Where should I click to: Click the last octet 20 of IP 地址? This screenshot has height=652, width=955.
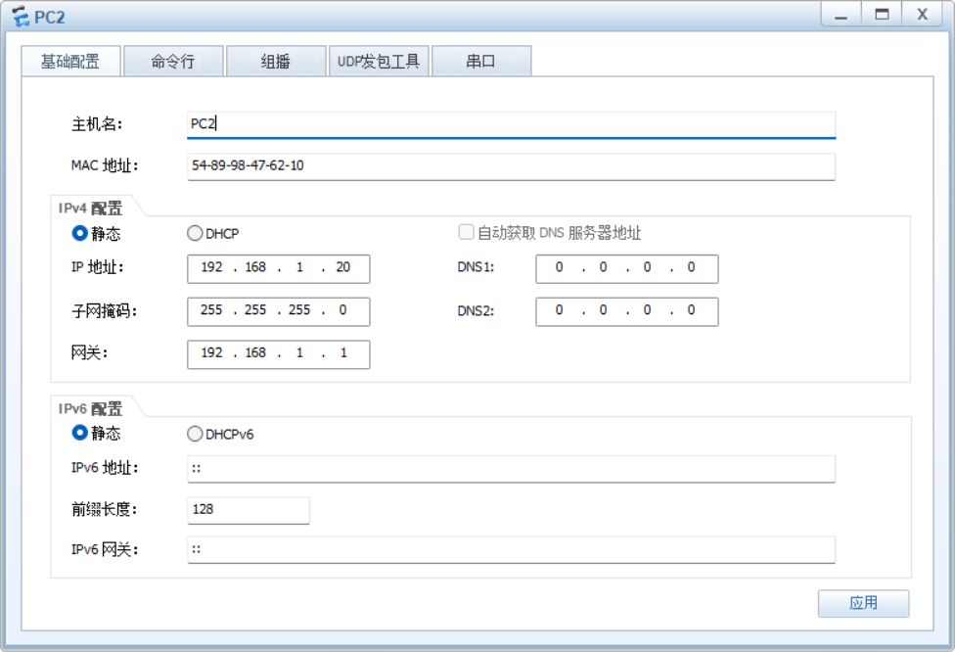click(x=342, y=267)
